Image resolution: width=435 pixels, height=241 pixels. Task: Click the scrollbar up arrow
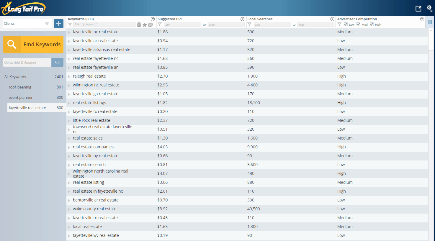tap(431, 30)
